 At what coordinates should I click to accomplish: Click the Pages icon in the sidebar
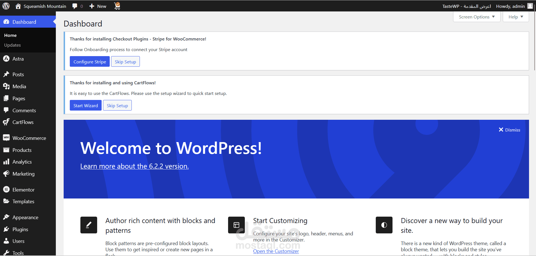pyautogui.click(x=6, y=98)
